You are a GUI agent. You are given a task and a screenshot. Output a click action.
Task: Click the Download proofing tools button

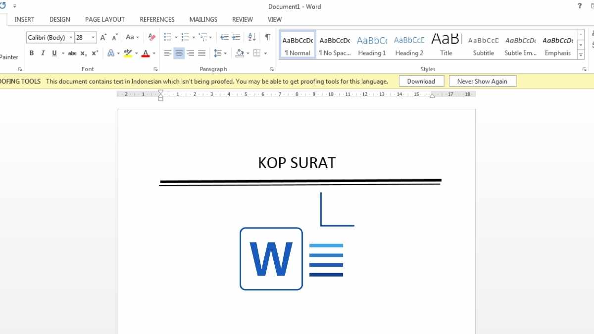[x=421, y=81]
